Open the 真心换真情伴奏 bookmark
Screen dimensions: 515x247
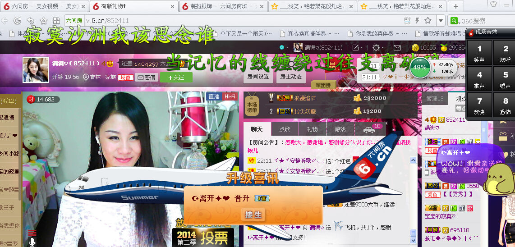309,33
